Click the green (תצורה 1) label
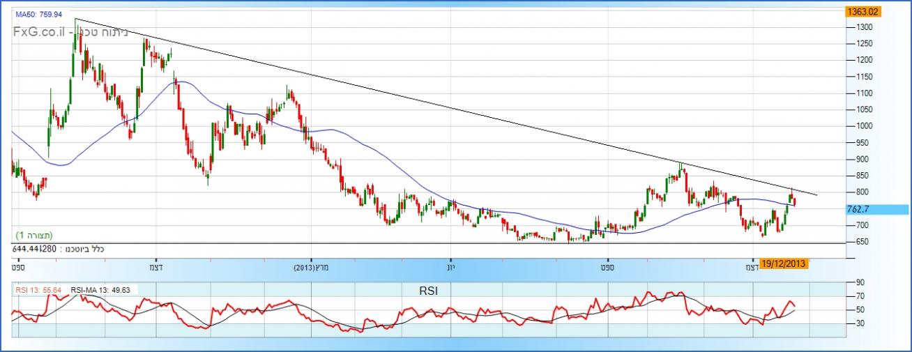The width and height of the screenshot is (912, 352). (34, 236)
